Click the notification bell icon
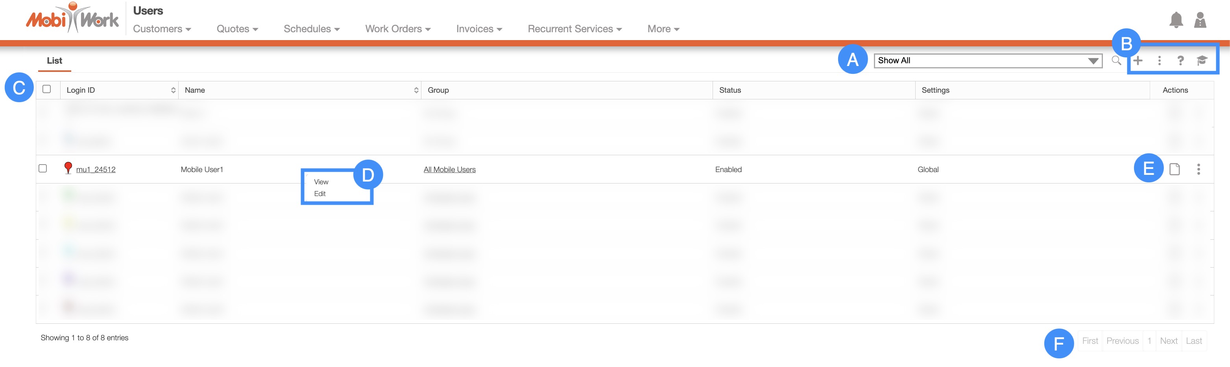Viewport: 1230px width, 367px height. [x=1176, y=20]
